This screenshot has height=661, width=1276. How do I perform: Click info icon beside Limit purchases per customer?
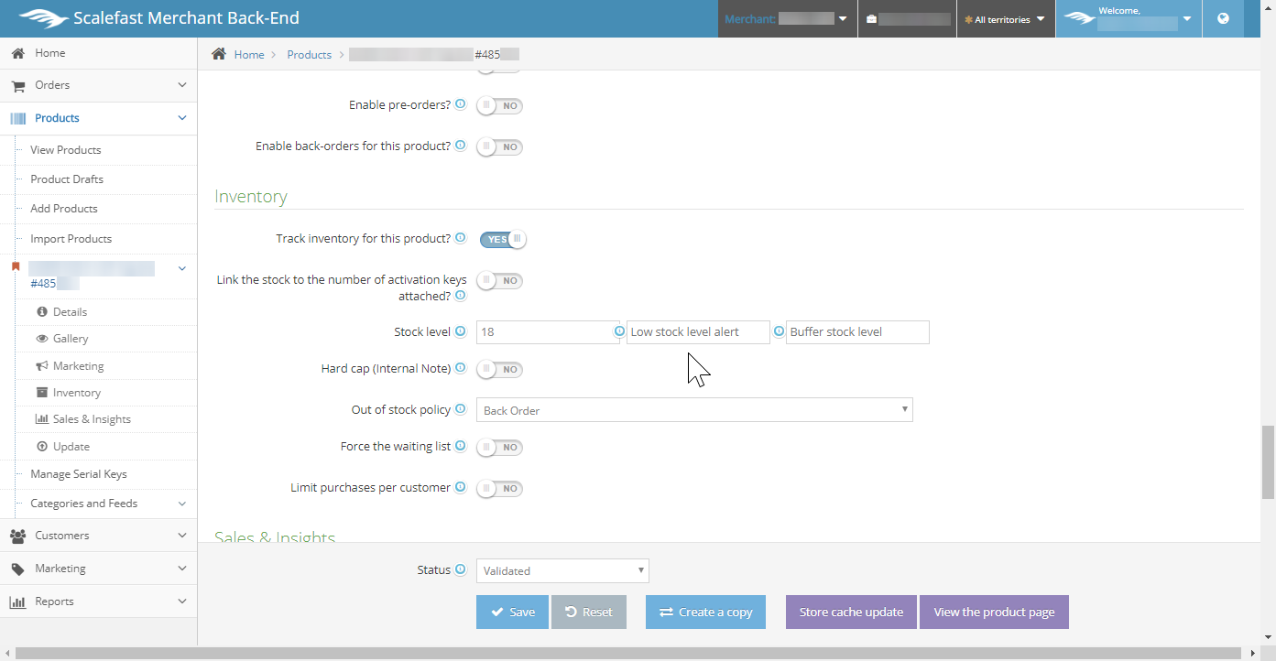point(461,487)
